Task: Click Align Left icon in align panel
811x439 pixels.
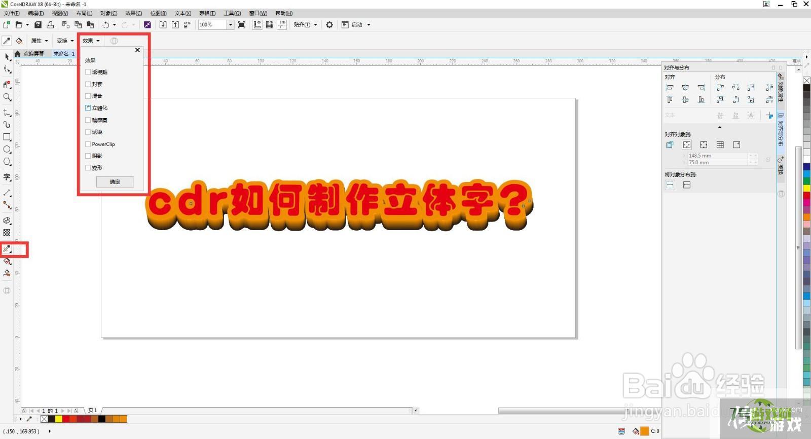Action: pyautogui.click(x=670, y=88)
